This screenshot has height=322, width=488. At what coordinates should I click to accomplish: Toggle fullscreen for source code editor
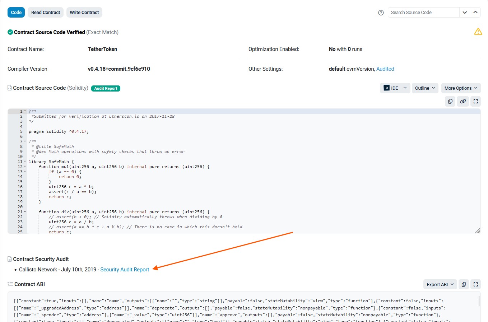point(475,102)
